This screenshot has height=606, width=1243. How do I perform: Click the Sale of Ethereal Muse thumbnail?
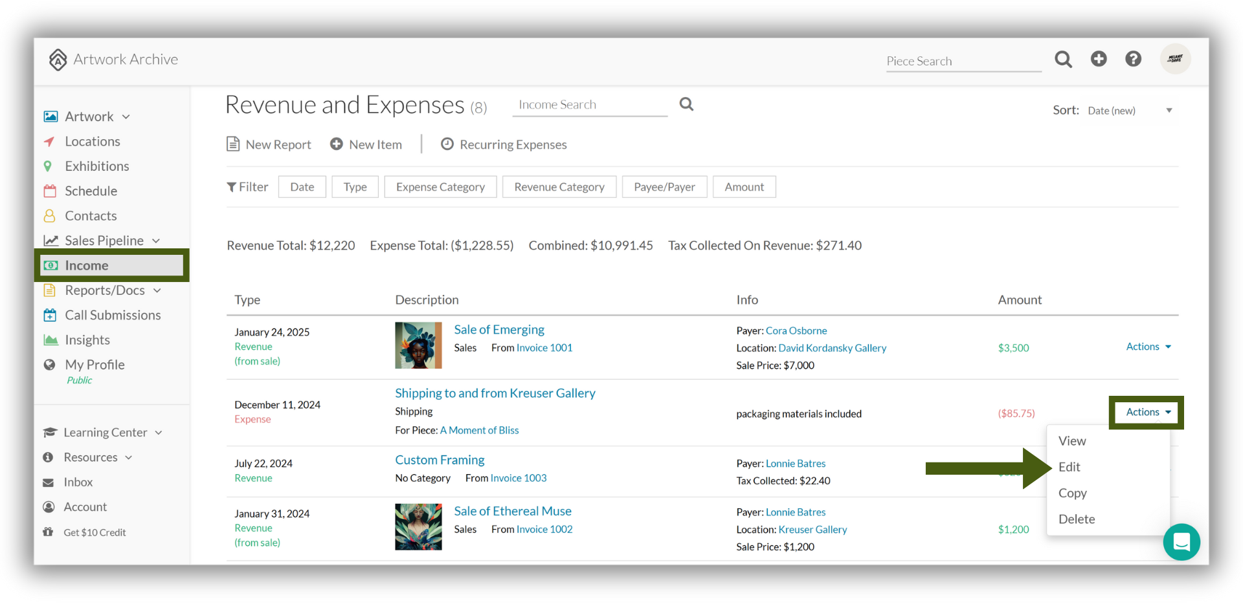[418, 527]
